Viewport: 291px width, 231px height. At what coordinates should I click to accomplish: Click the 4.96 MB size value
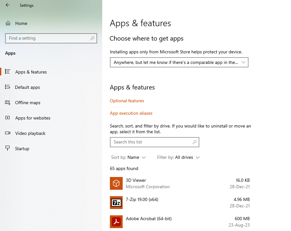coord(241,199)
